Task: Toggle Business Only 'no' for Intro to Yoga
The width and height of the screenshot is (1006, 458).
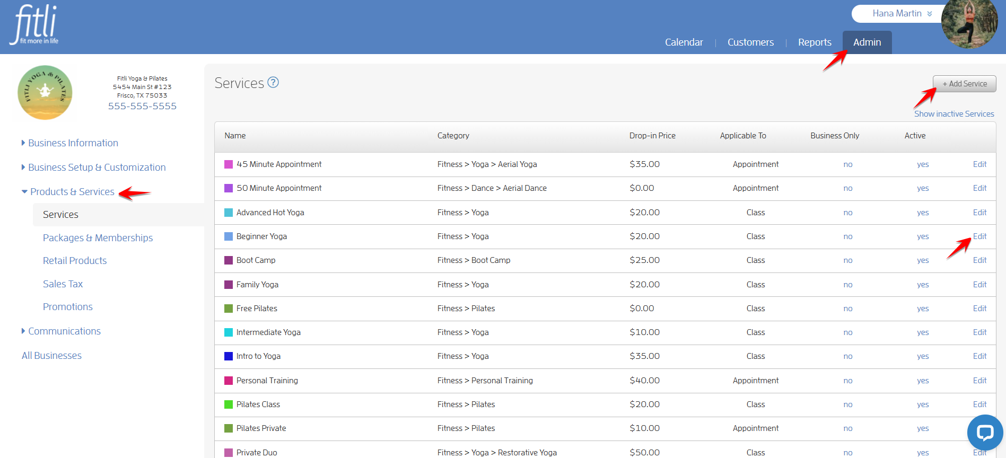Action: point(848,356)
